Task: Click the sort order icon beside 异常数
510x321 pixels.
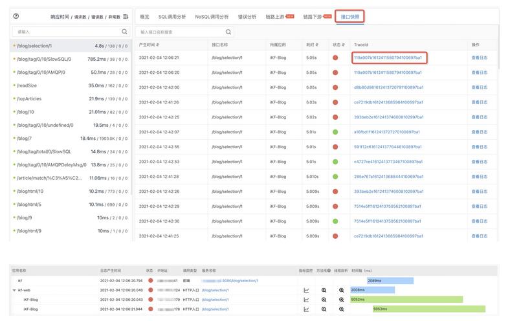Action: (126, 17)
